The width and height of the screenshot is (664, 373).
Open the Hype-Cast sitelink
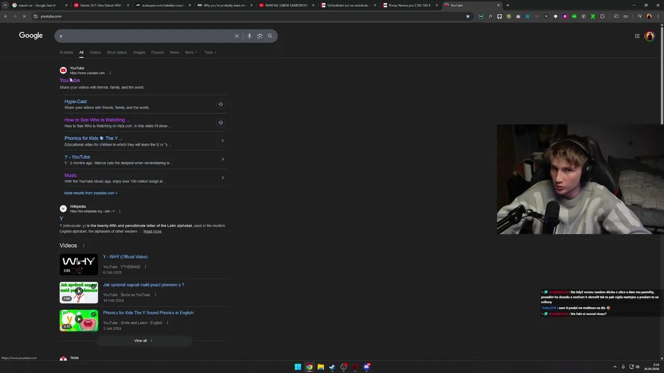(75, 102)
